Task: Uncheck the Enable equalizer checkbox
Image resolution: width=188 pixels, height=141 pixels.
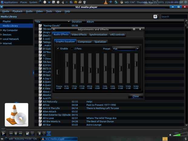Action: click(x=58, y=49)
